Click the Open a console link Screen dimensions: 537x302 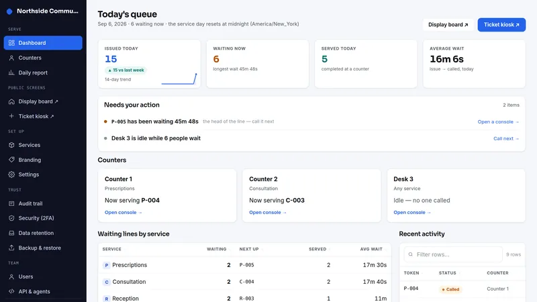point(498,121)
